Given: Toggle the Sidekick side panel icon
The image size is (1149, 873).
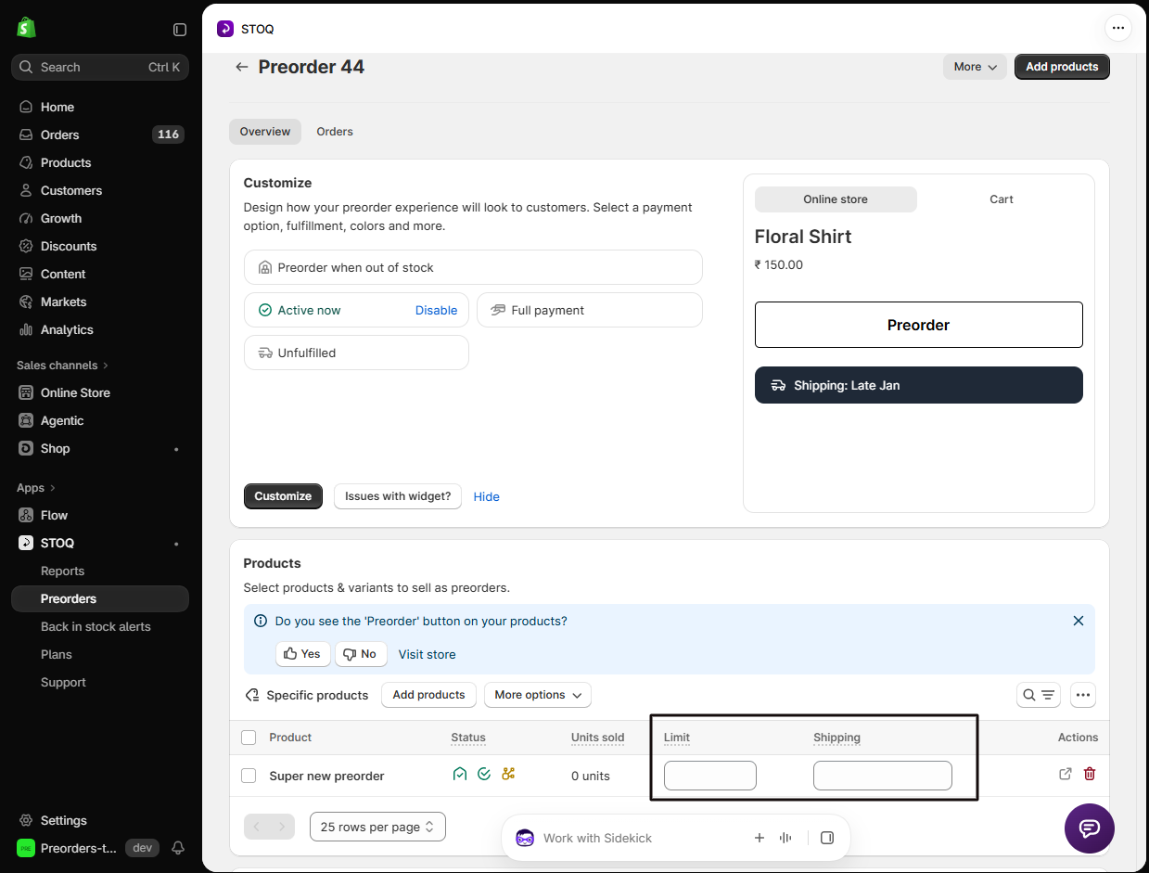Looking at the screenshot, I should (x=827, y=838).
